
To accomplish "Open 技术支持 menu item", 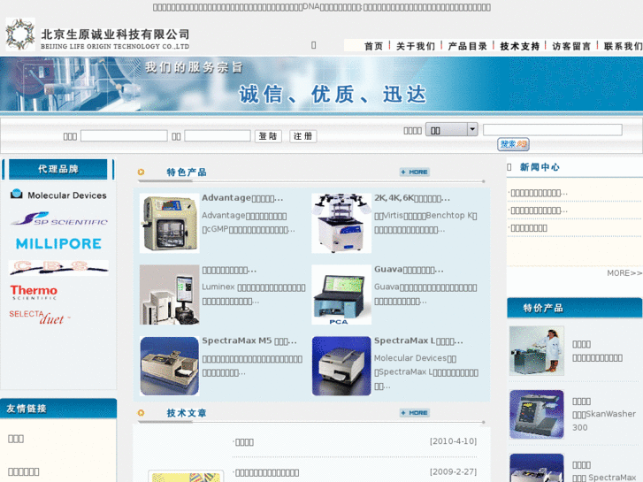I will [x=519, y=46].
